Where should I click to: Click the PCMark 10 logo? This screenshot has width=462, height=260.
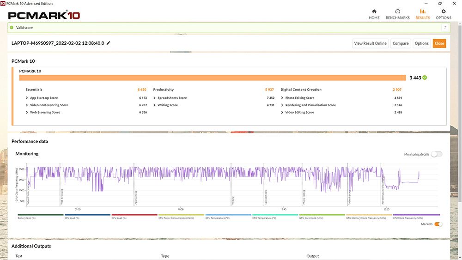pyautogui.click(x=44, y=15)
